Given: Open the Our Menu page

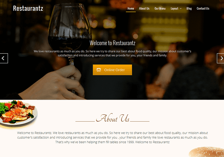Looking at the screenshot, I should [x=160, y=9].
